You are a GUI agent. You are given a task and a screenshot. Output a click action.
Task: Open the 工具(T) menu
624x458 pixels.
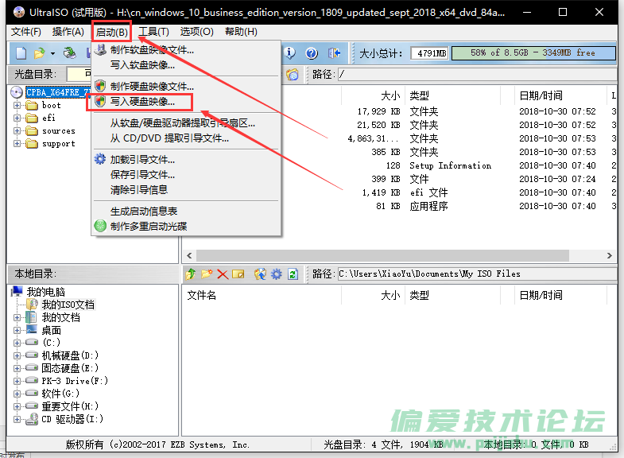pyautogui.click(x=153, y=32)
